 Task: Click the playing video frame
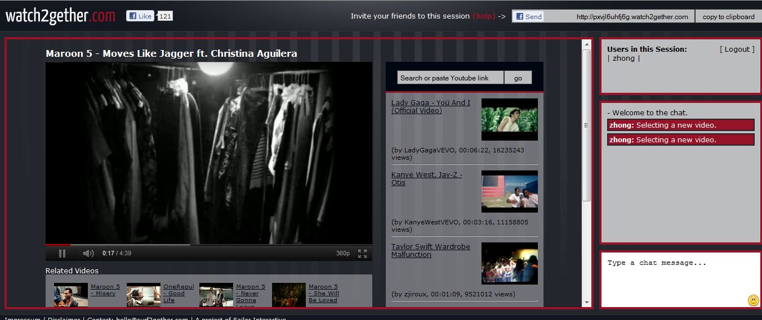coord(209,152)
